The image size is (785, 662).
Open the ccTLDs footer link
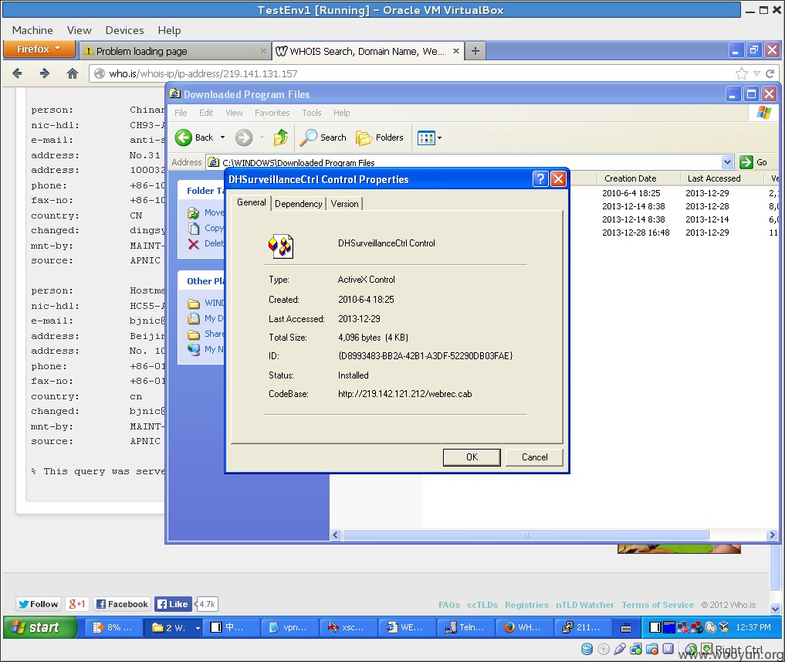[x=482, y=605]
